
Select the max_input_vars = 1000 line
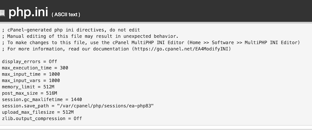click(31, 80)
